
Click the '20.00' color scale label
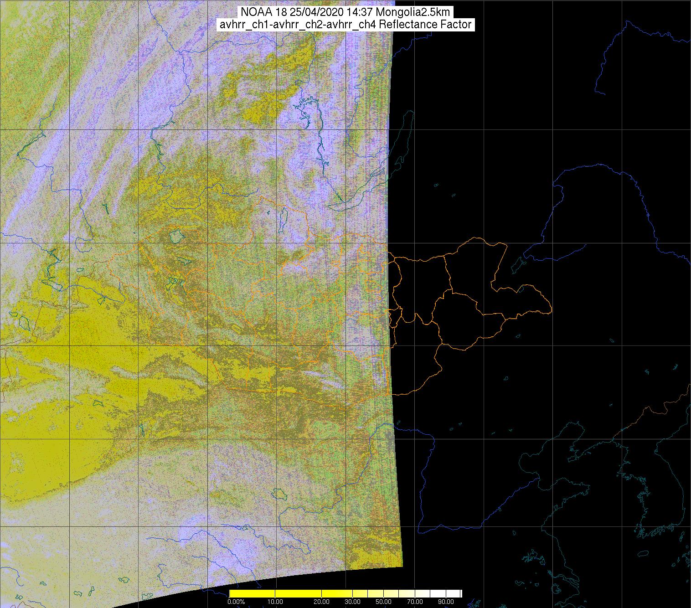point(321,602)
